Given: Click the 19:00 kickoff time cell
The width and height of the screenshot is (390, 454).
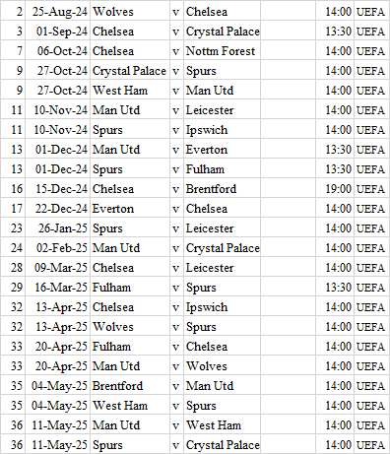Looking at the screenshot, I should pyautogui.click(x=335, y=189).
